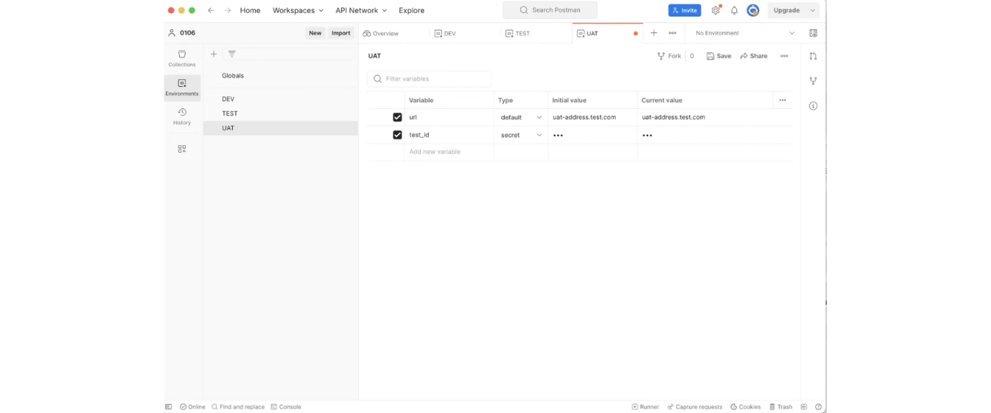Open help icon in status bar
The image size is (991, 413).
[x=819, y=407]
